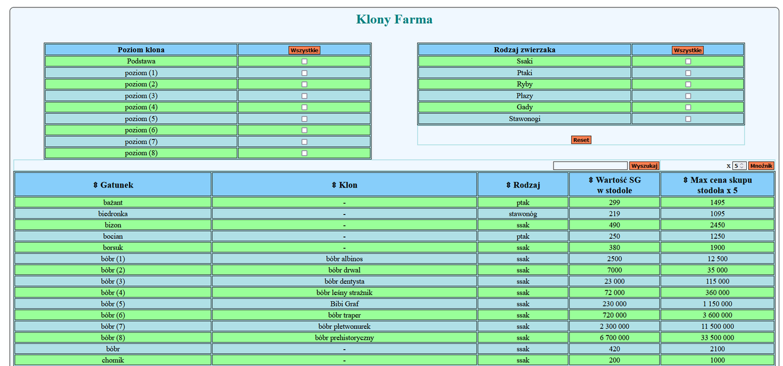Enable the poziom (7) checkbox
The image size is (783, 366).
(305, 142)
